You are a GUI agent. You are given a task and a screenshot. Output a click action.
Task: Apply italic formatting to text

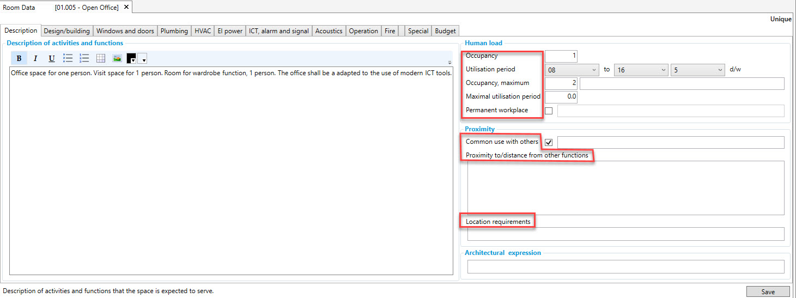(x=35, y=58)
